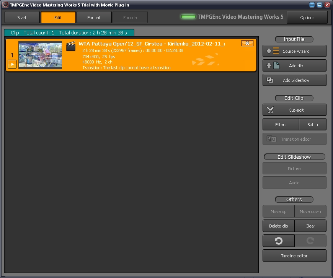
Task: Click the '48000 Hz, 2 ch' audio text
Action: pyautogui.click(x=97, y=62)
